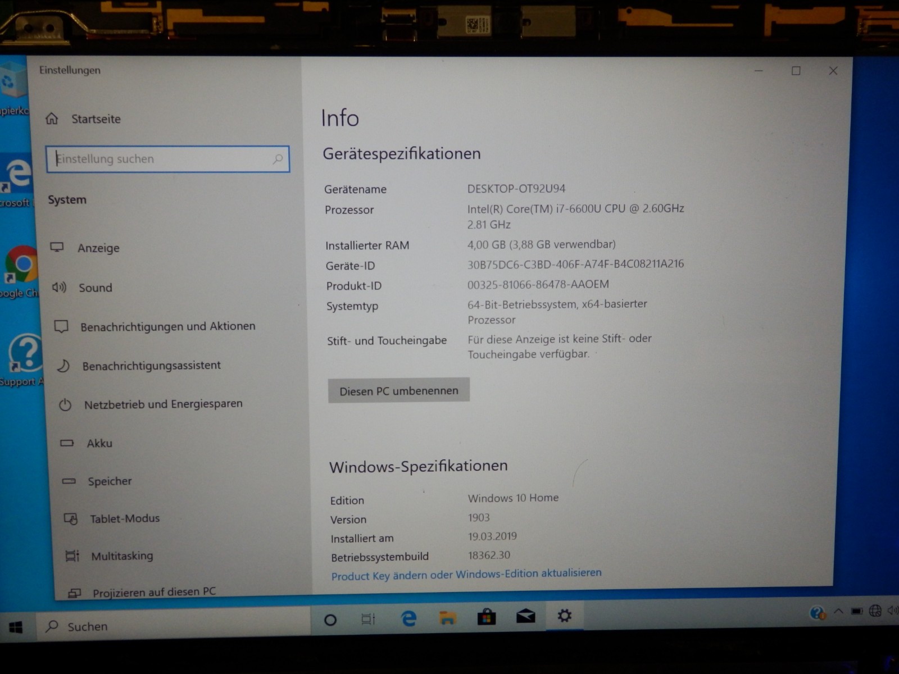Image resolution: width=899 pixels, height=674 pixels.
Task: Open Anzeige display settings
Action: [98, 248]
